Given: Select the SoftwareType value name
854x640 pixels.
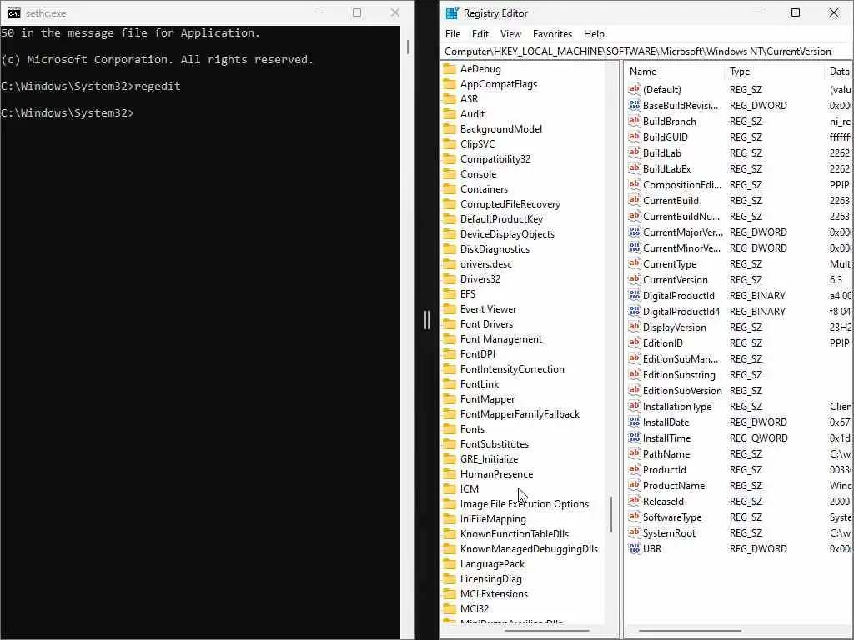Looking at the screenshot, I should coord(672,517).
